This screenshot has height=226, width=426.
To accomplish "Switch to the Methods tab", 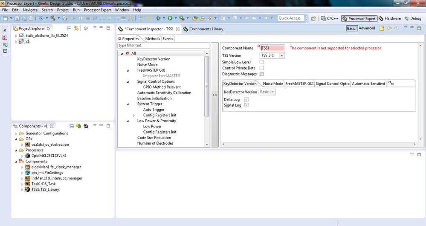I will pos(152,38).
